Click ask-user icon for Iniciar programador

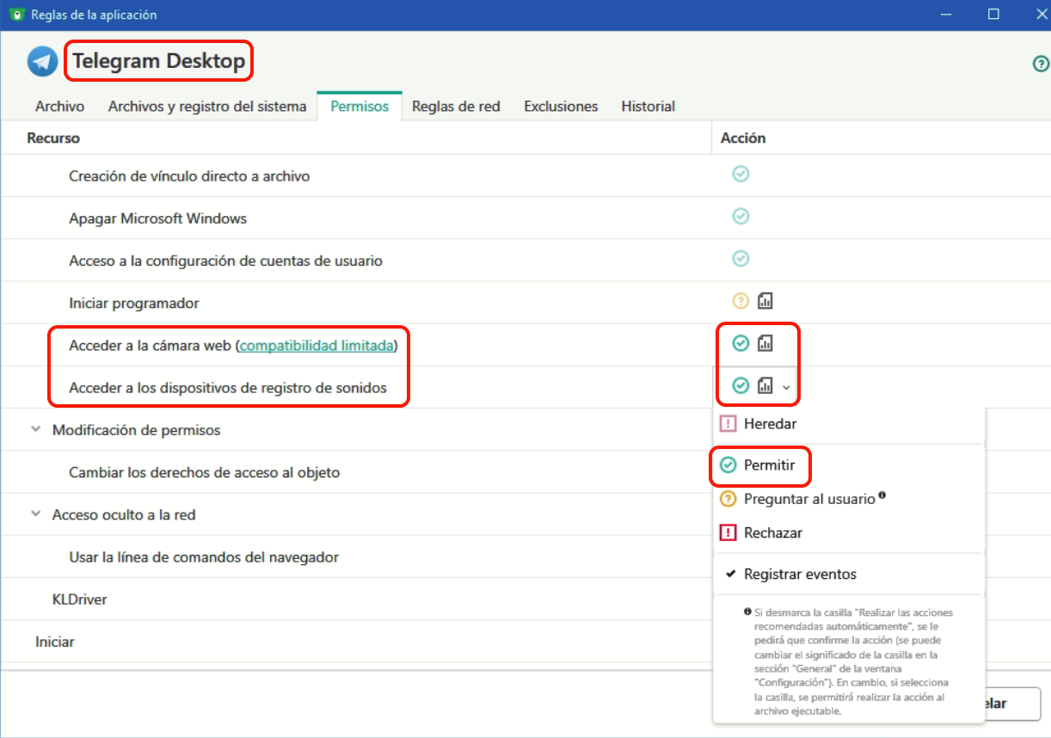click(x=741, y=301)
